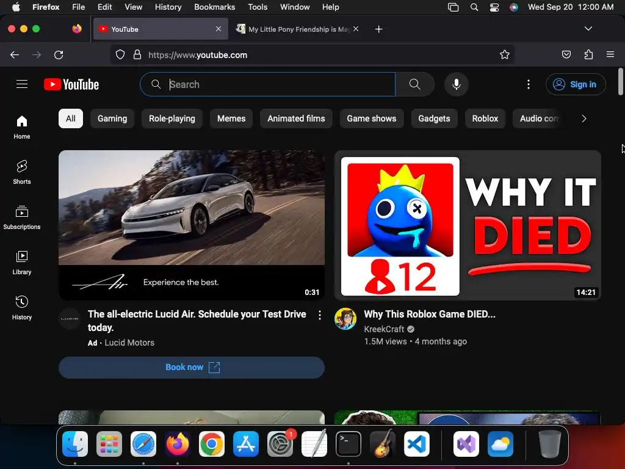Screen dimensions: 625x469
Task: Open Shorts in the sidebar
Action: pos(22,172)
